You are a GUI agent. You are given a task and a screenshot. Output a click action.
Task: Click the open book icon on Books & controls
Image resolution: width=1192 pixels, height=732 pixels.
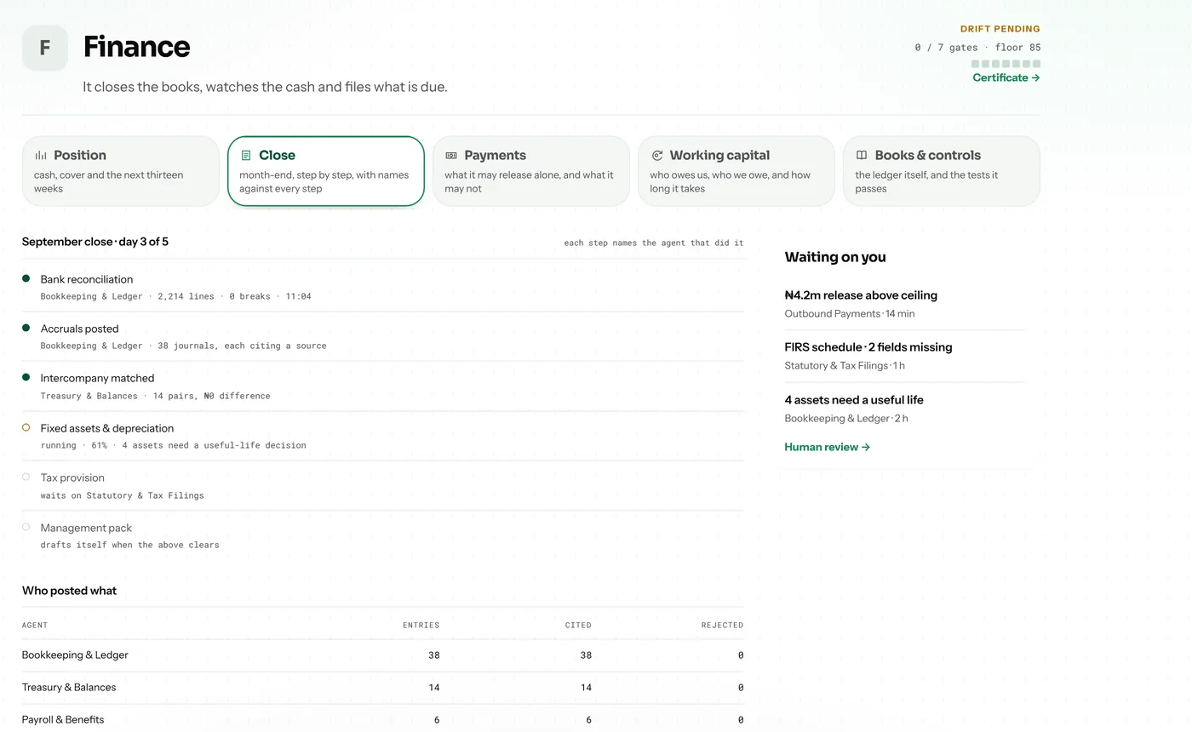pos(862,156)
